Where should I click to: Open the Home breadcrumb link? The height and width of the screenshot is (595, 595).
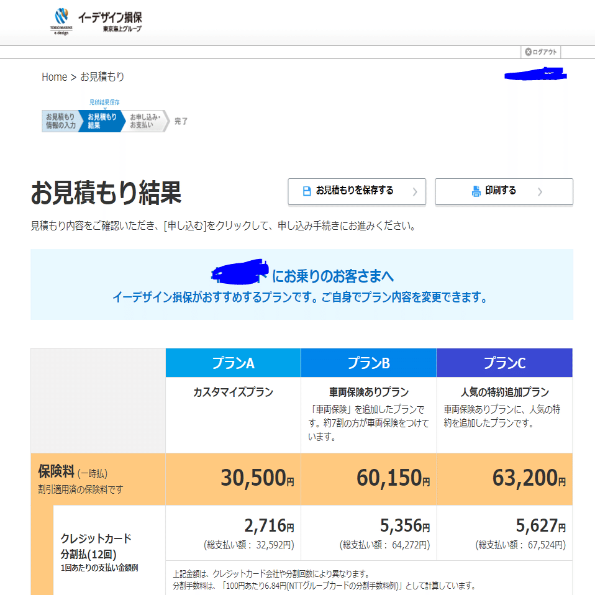54,76
